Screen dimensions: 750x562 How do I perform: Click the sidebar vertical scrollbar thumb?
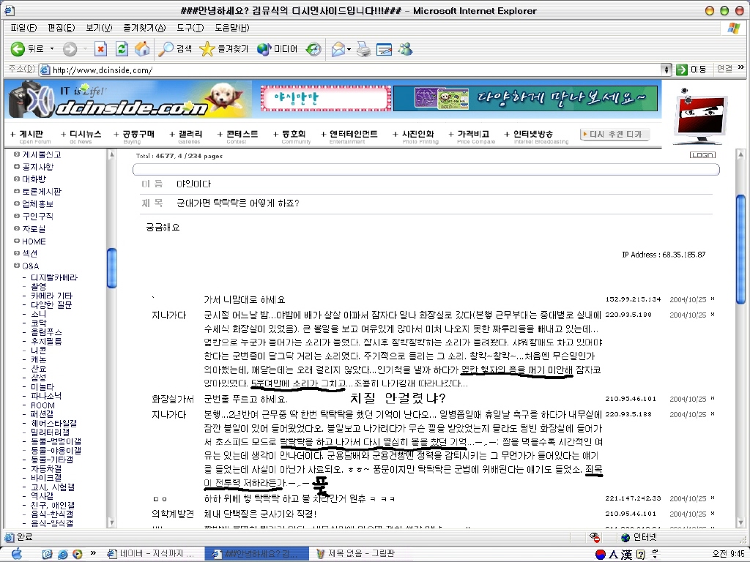(x=112, y=268)
